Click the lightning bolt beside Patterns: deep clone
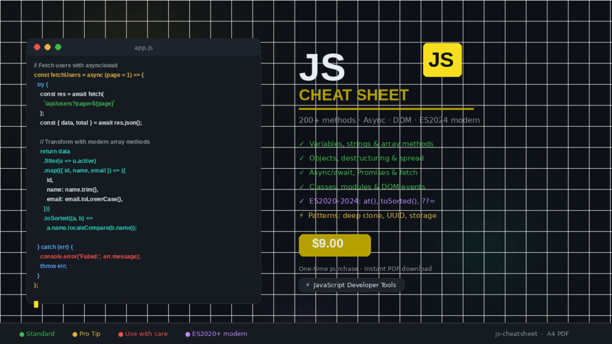This screenshot has height=344, width=612. [301, 216]
